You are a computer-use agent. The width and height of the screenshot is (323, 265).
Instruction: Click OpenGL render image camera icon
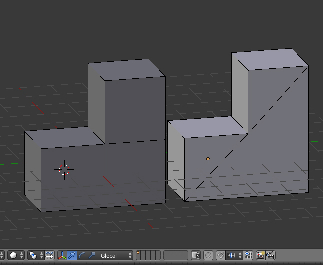tap(261, 255)
